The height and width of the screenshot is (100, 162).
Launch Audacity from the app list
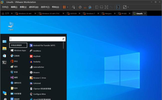(x=35, y=62)
